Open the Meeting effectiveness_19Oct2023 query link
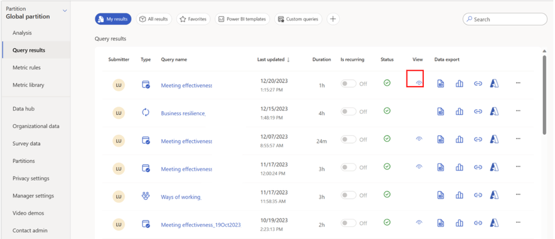555x239 pixels. pyautogui.click(x=200, y=225)
